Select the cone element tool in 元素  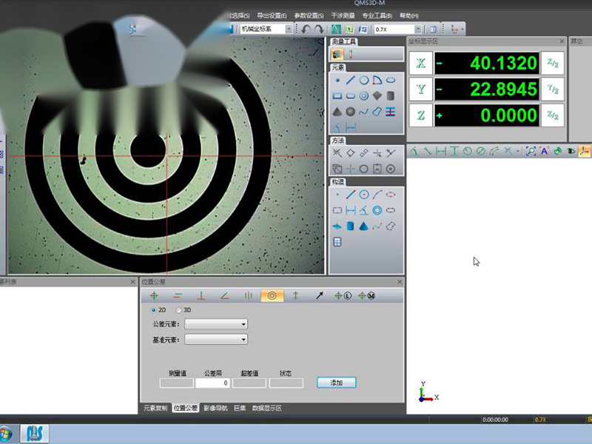(x=337, y=112)
